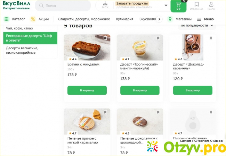This screenshot has width=226, height=156.
Task: Open the МСК city selector
Action: click(x=105, y=5)
